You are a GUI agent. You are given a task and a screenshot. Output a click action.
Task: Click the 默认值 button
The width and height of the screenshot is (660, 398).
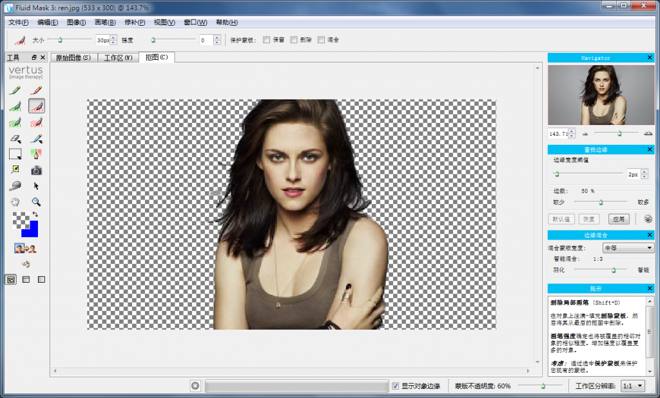point(561,219)
